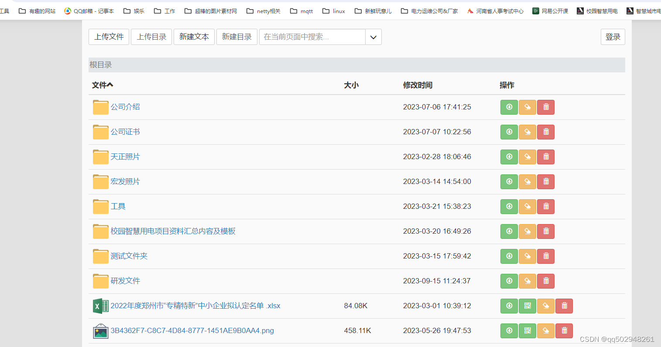
Task: Open the 娱乐 bookmark folder
Action: 134,11
